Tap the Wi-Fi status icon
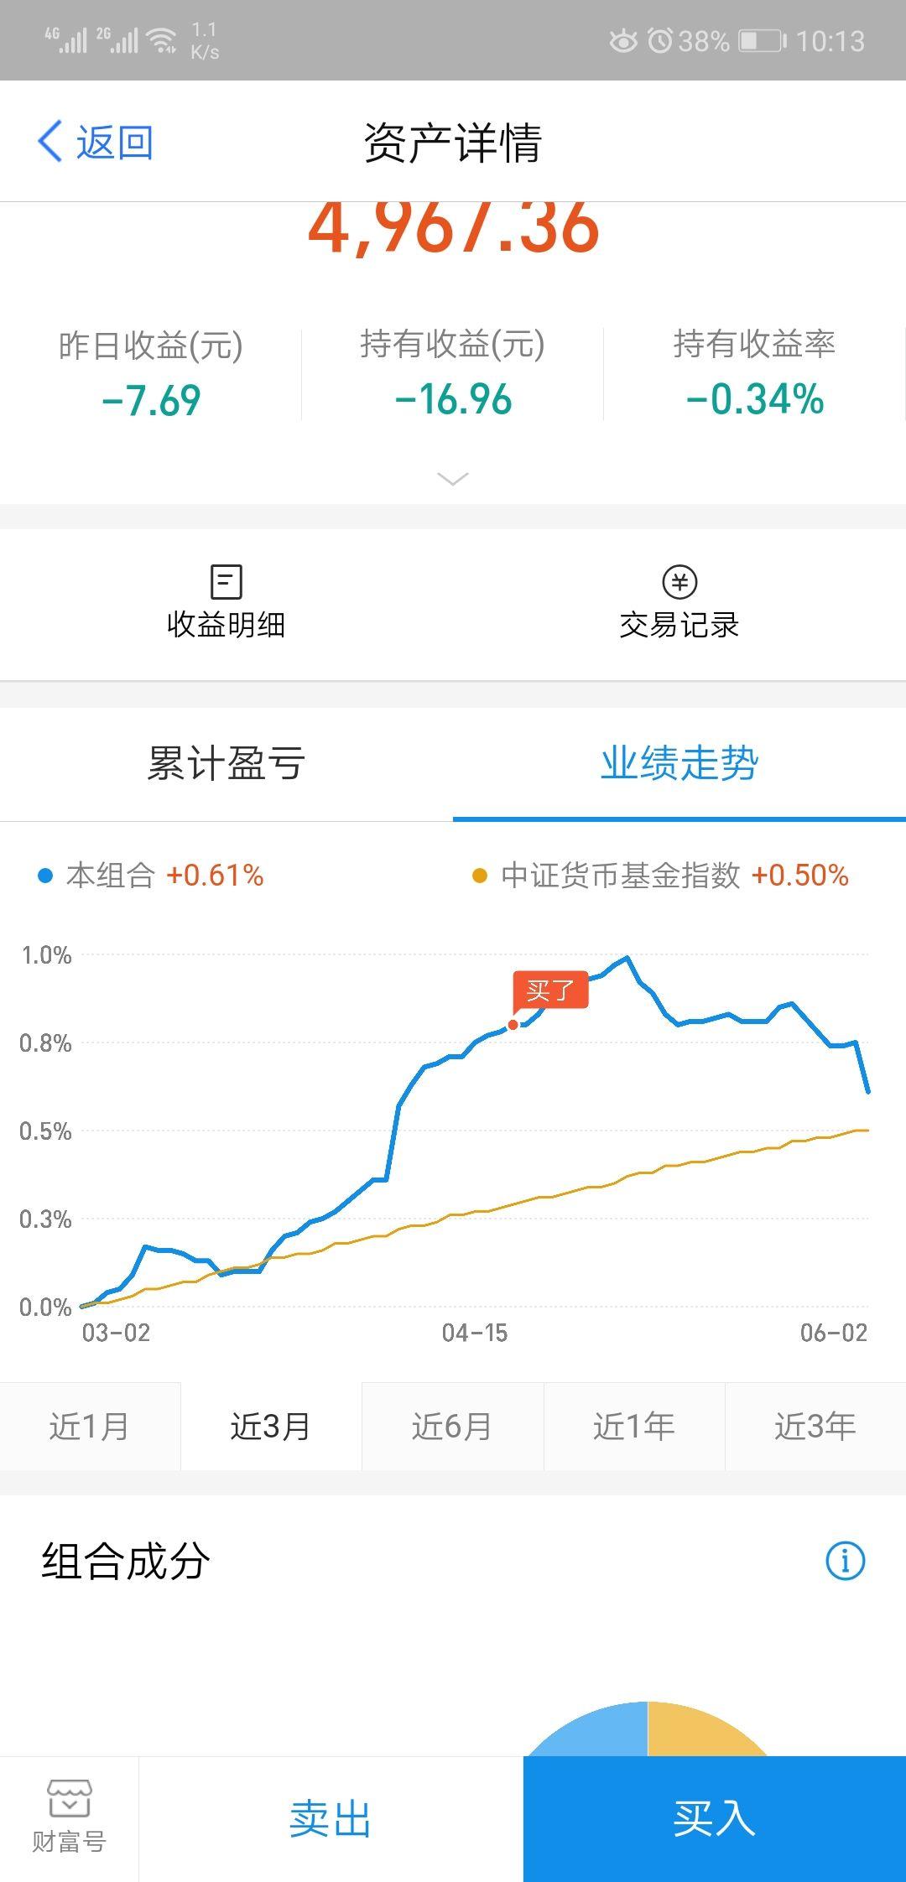906x1882 pixels. (161, 40)
